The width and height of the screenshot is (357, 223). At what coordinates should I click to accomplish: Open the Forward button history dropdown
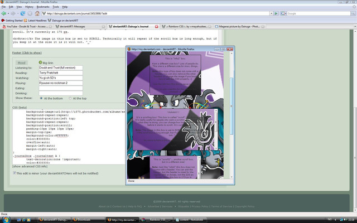pyautogui.click(x=18, y=13)
